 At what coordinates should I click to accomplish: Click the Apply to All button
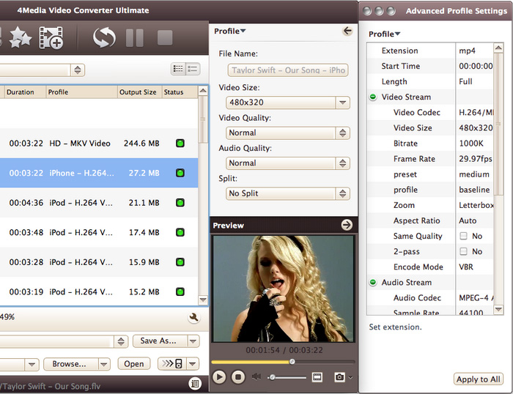coord(478,379)
